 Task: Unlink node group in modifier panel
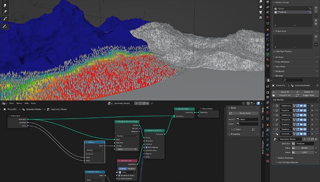(316, 139)
